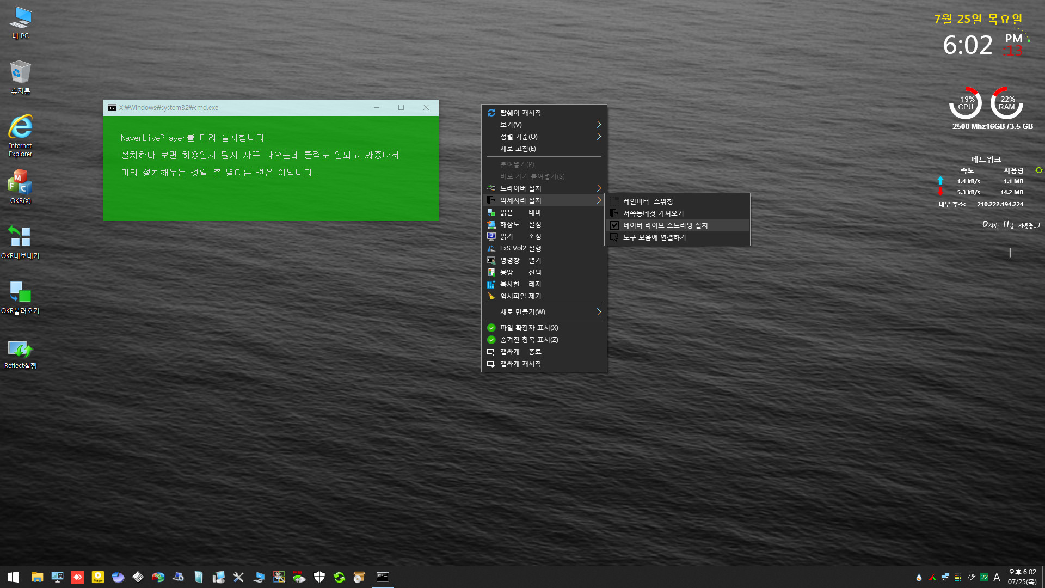Launch the yellow Player taskbar icon
This screenshot has width=1045, height=588.
click(98, 577)
